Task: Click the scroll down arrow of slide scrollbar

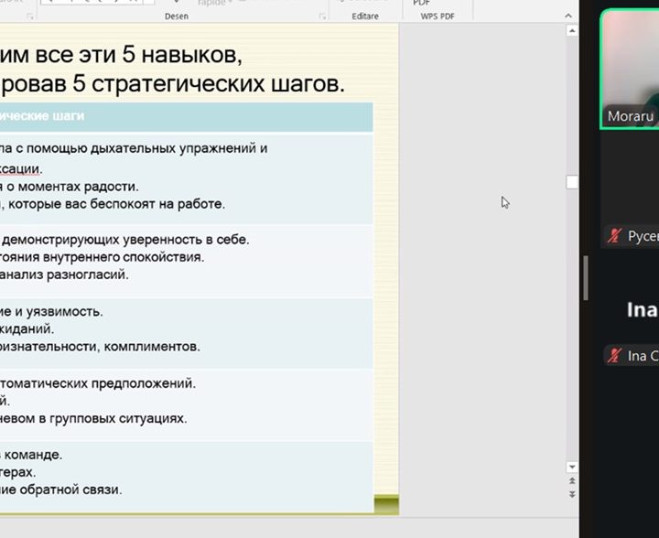Action: click(x=572, y=467)
